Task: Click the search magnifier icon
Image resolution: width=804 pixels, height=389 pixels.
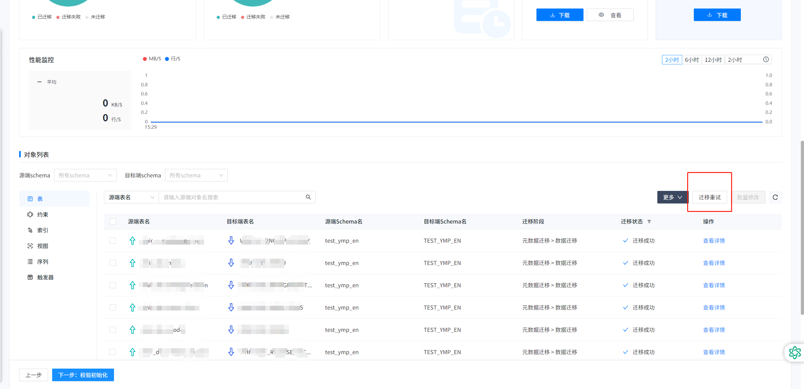Action: (x=308, y=197)
